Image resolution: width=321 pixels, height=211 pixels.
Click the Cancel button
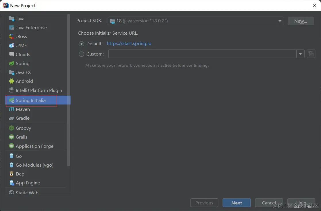269,203
